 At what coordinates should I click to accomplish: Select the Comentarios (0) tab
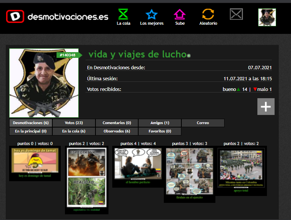pos(117,123)
